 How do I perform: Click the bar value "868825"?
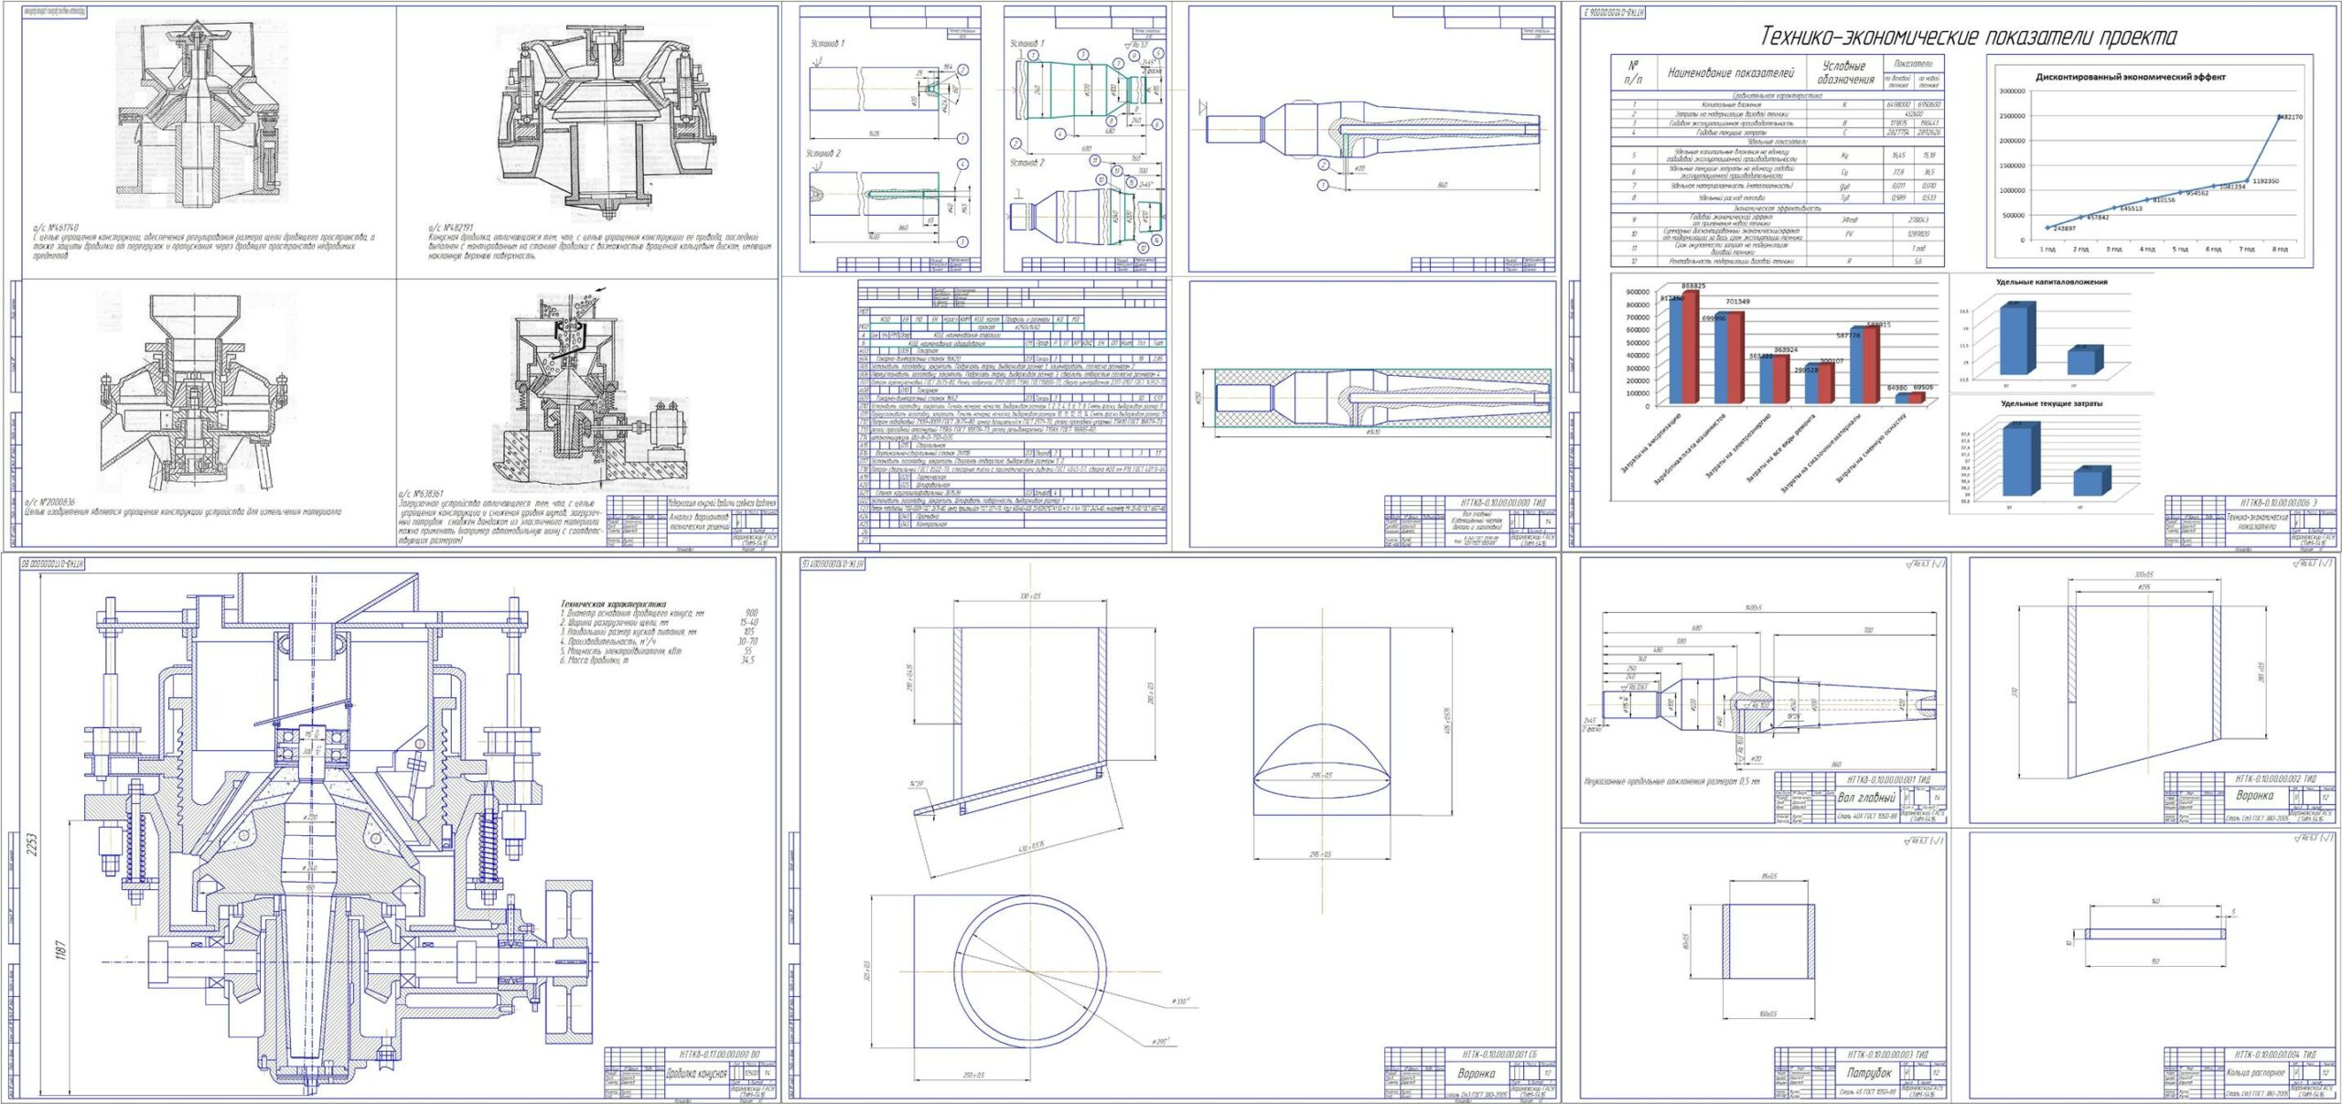coord(1692,286)
